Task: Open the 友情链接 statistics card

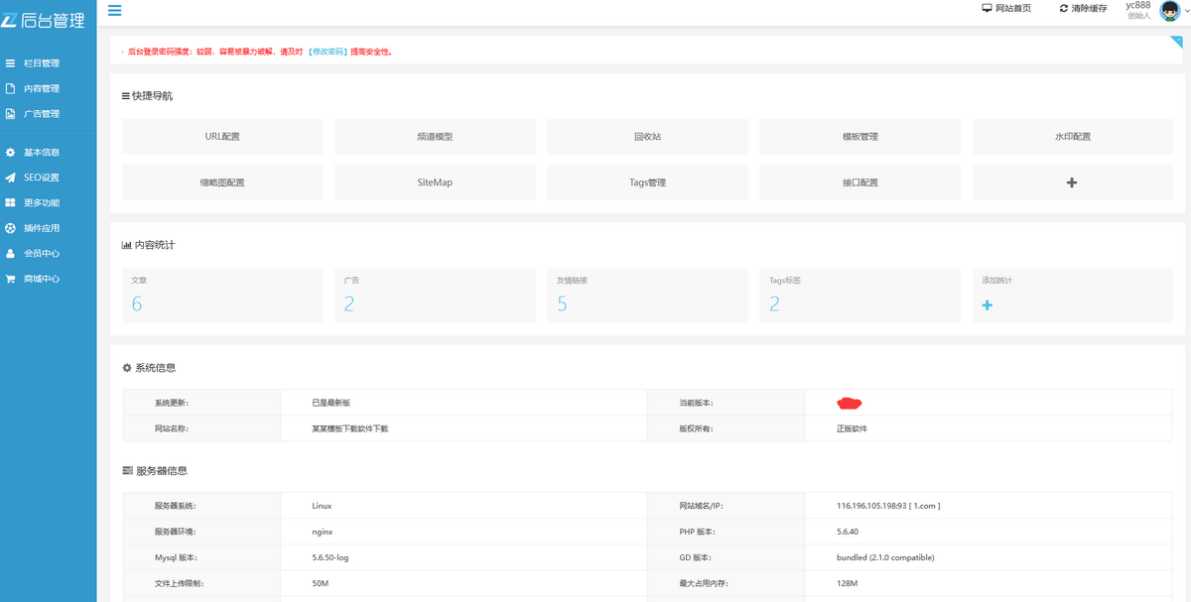Action: click(647, 295)
